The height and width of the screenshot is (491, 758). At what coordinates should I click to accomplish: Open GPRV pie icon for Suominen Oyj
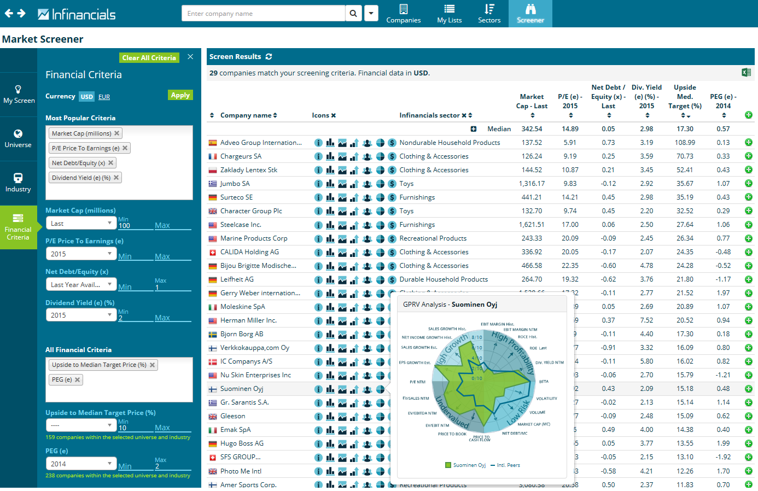pyautogui.click(x=380, y=389)
